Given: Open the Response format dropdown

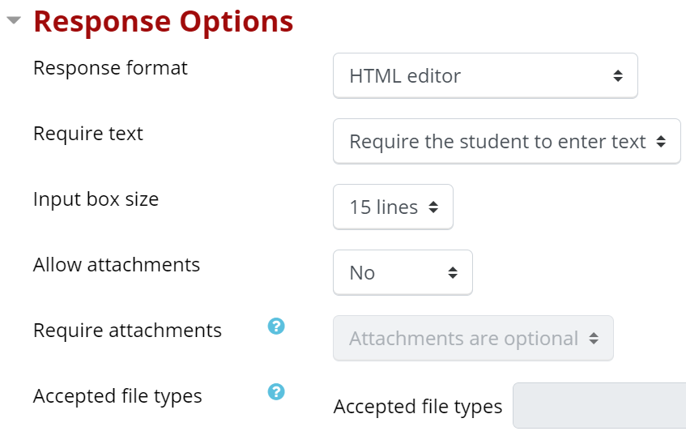Looking at the screenshot, I should tap(485, 76).
